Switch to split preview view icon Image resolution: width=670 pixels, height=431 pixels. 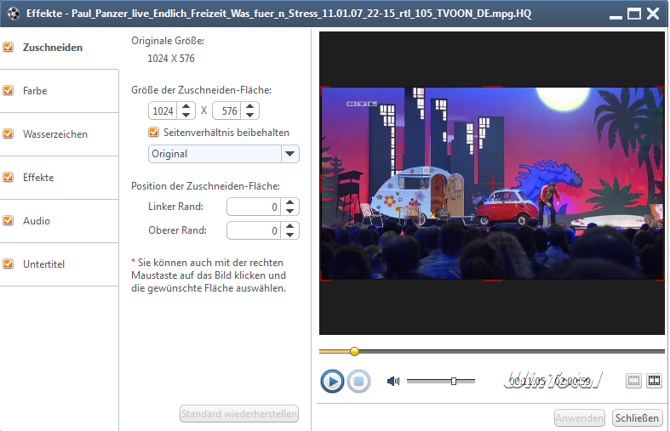pyautogui.click(x=654, y=381)
